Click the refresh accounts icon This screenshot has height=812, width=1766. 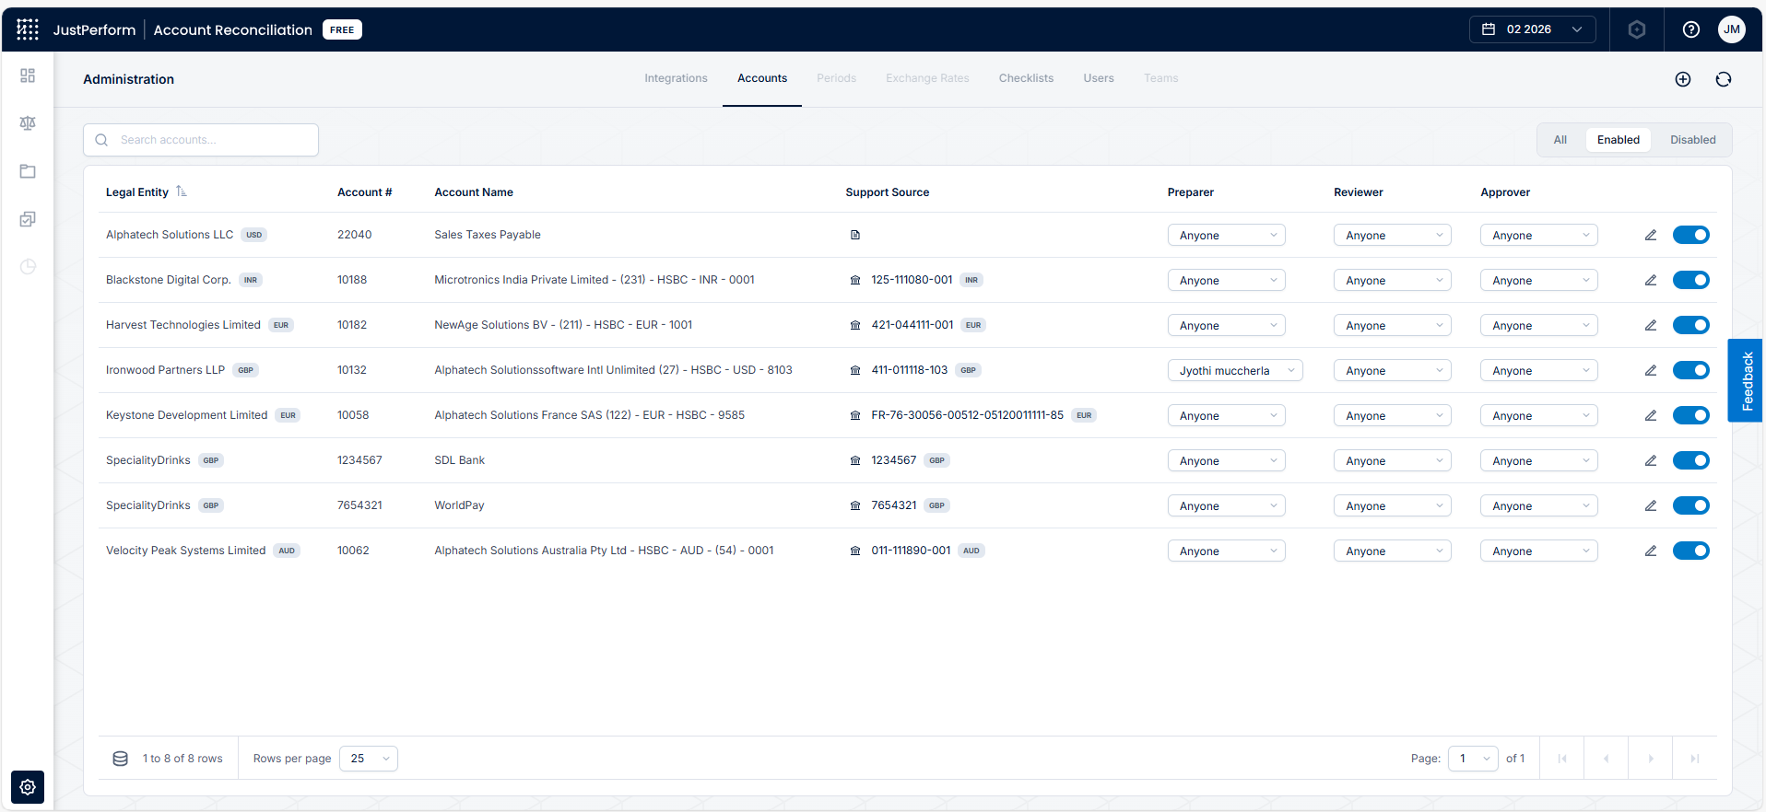tap(1724, 79)
